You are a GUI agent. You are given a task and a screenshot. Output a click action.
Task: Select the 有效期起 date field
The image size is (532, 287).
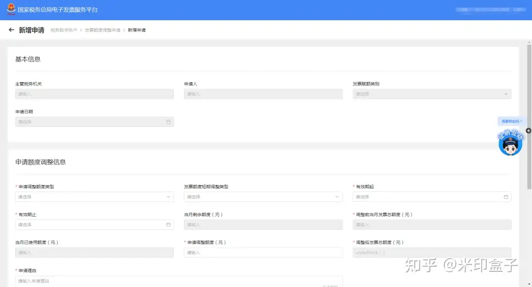click(x=432, y=197)
